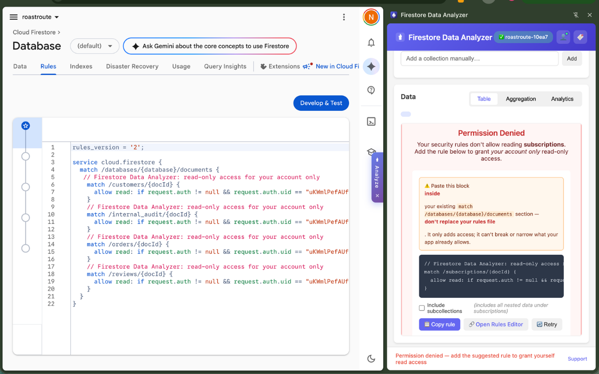Open the Query Insights tab
The width and height of the screenshot is (599, 374).
point(225,66)
